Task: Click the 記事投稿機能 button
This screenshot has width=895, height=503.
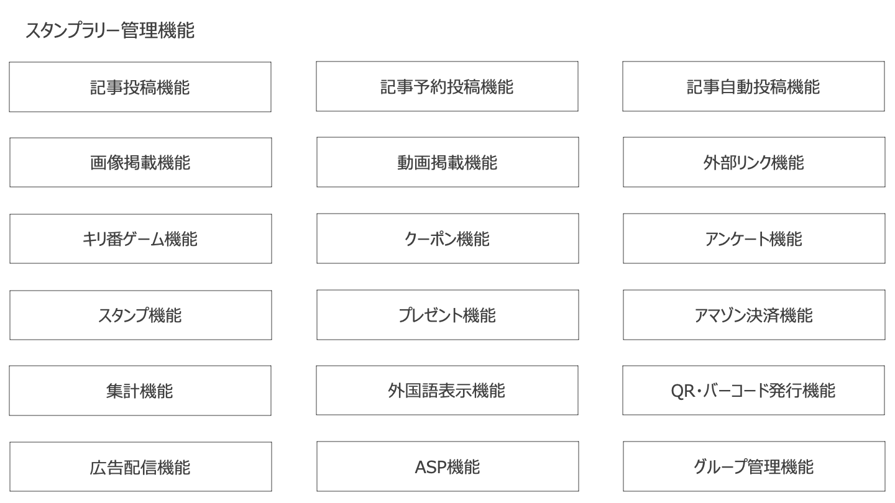Action: (x=140, y=87)
